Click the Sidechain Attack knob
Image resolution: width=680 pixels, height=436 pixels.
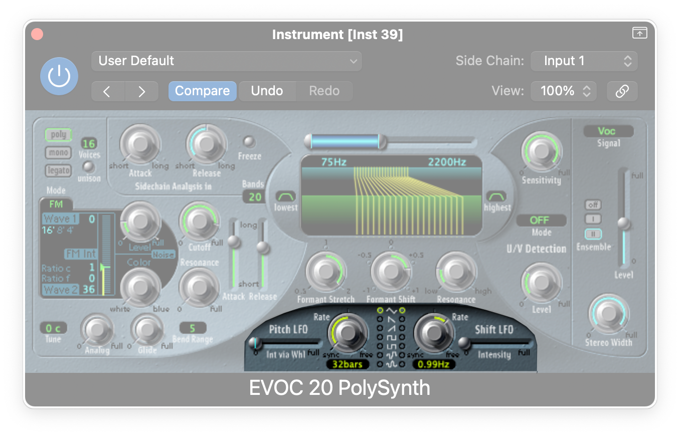tap(140, 144)
